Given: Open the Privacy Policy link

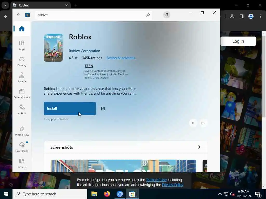Looking at the screenshot, I should 172,185.
